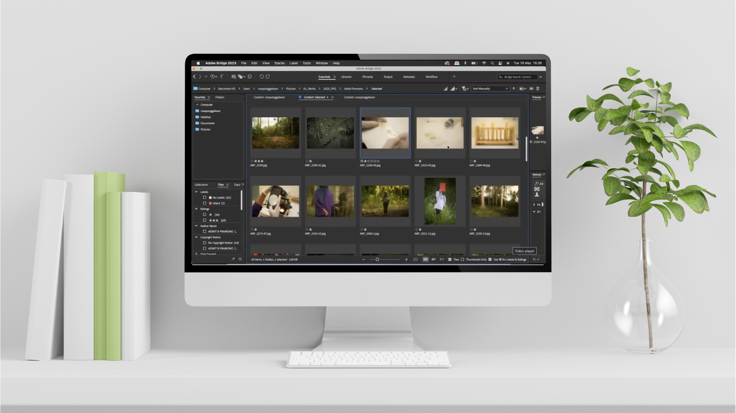Open Documents in Favorites
736x413 pixels.
(x=207, y=123)
